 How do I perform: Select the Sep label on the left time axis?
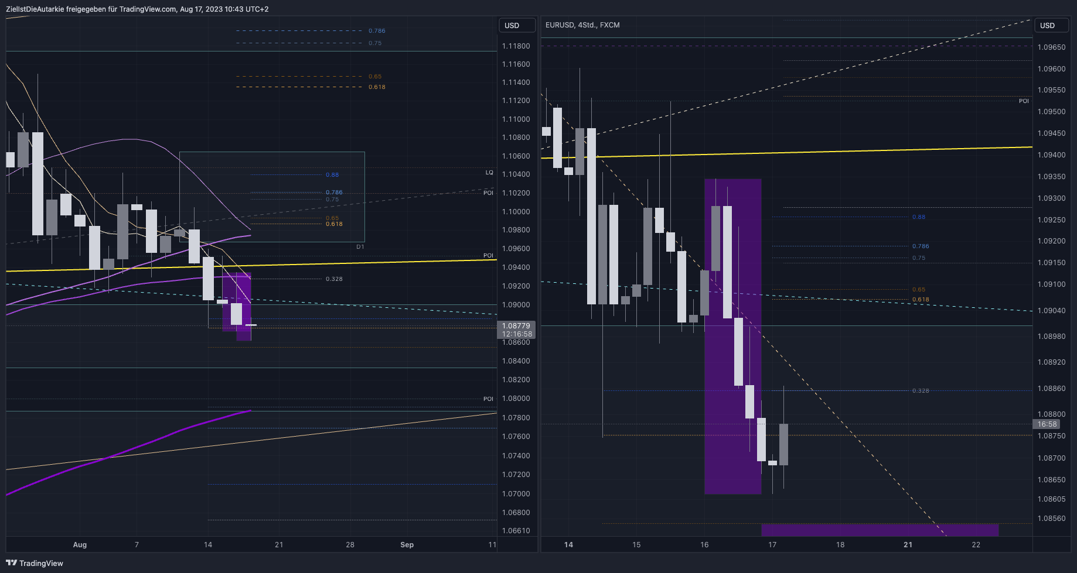407,544
